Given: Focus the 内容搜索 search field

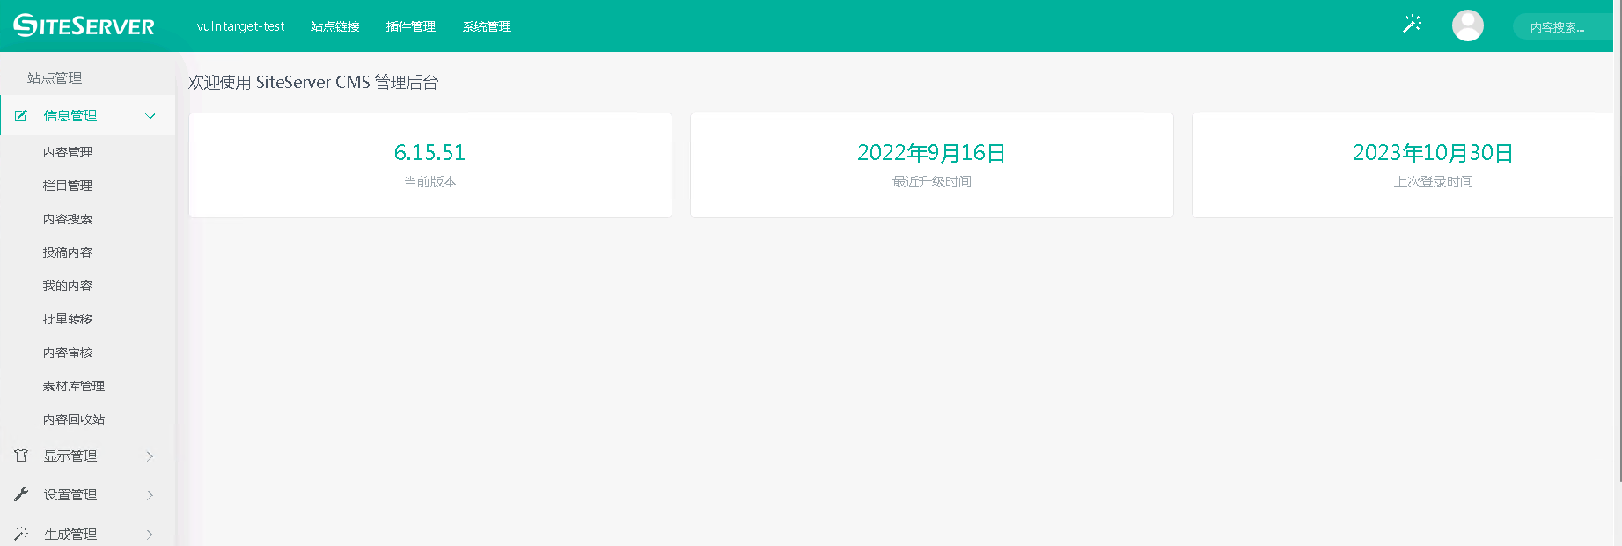Looking at the screenshot, I should click(1563, 27).
